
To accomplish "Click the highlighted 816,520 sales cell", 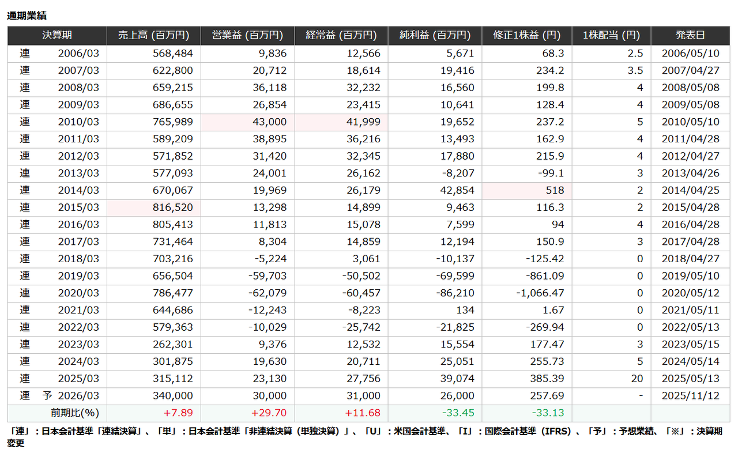I will [x=172, y=207].
